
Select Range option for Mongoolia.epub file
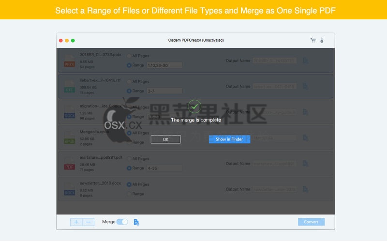pyautogui.click(x=129, y=142)
